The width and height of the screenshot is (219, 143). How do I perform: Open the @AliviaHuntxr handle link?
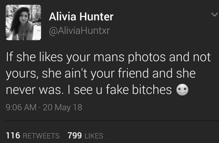coord(79,31)
